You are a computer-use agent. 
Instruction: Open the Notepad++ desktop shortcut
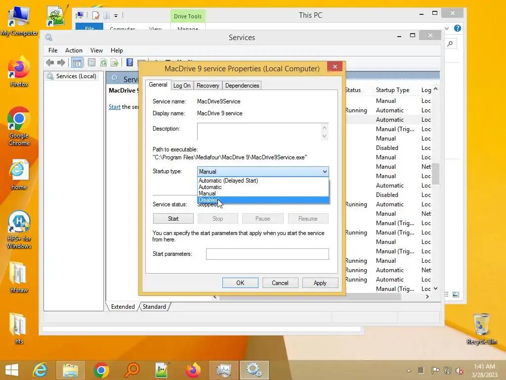click(57, 15)
